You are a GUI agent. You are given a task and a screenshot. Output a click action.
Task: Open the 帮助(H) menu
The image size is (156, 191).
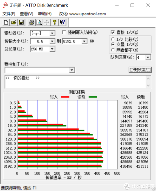[x=45, y=14]
